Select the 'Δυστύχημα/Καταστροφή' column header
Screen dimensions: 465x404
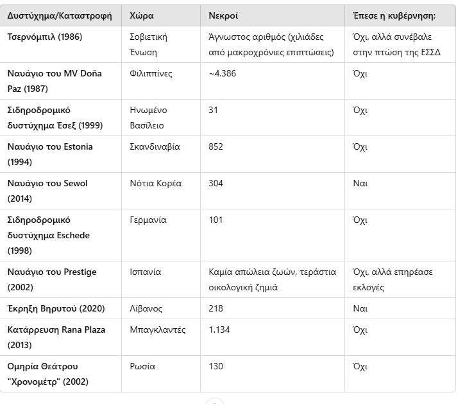click(60, 16)
